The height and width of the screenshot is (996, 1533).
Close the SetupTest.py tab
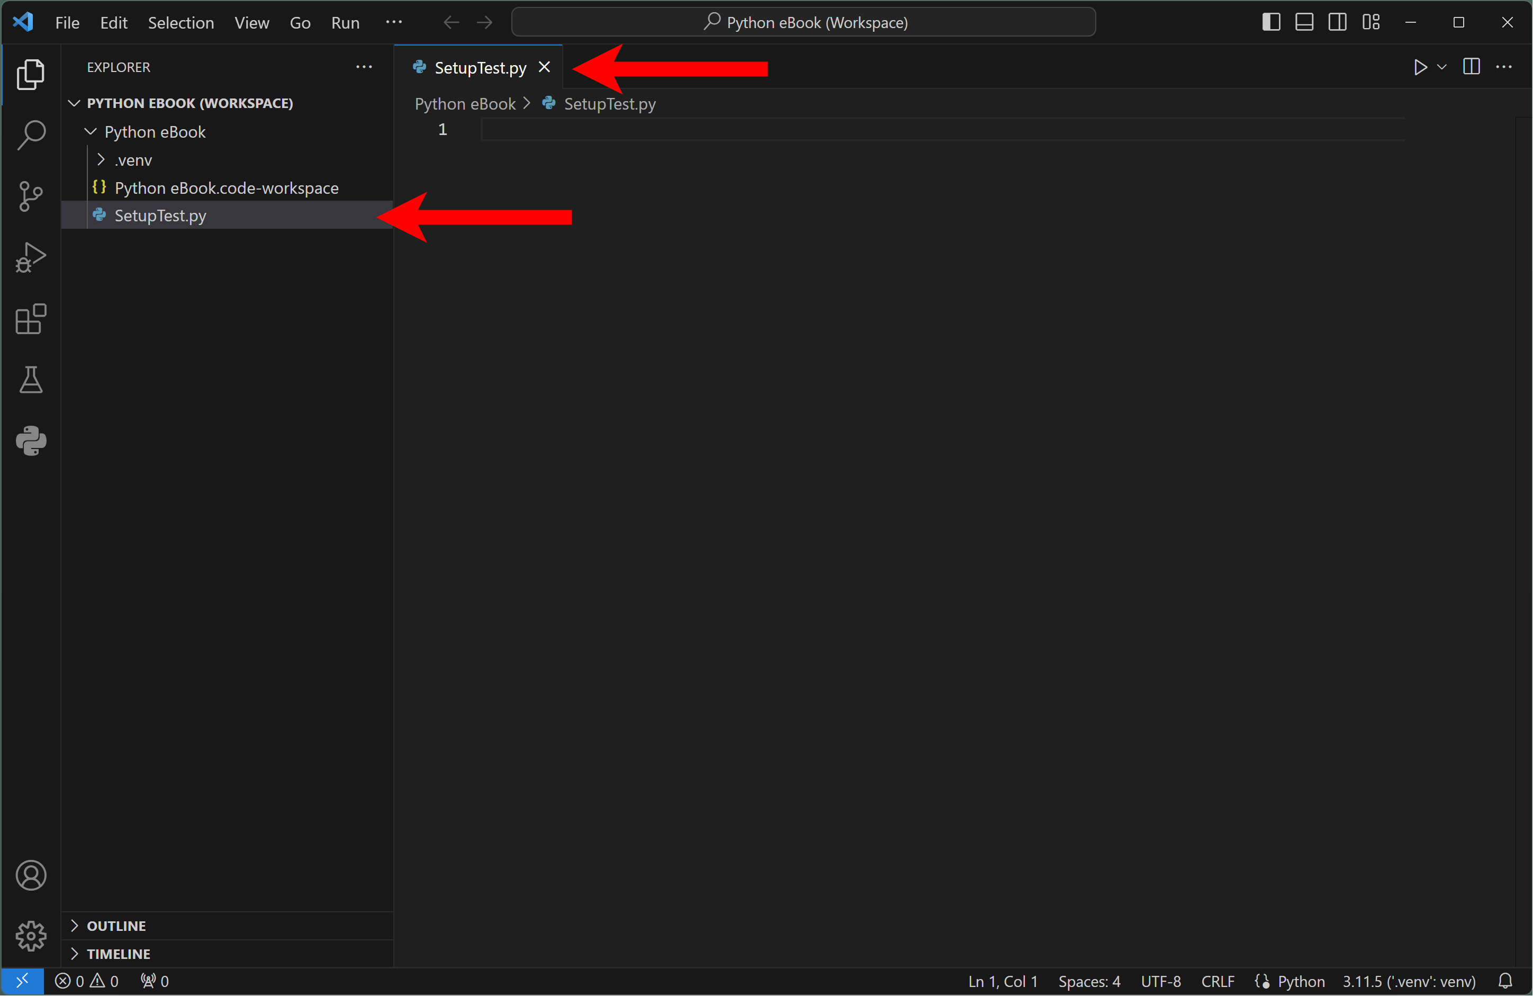[x=544, y=67]
